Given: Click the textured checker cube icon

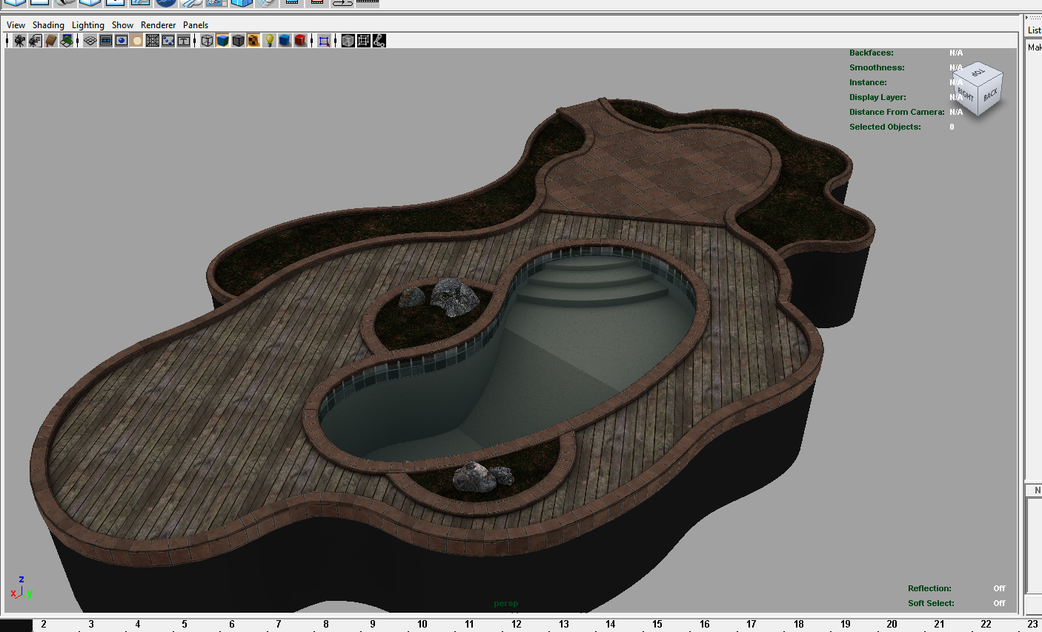Looking at the screenshot, I should (x=253, y=41).
